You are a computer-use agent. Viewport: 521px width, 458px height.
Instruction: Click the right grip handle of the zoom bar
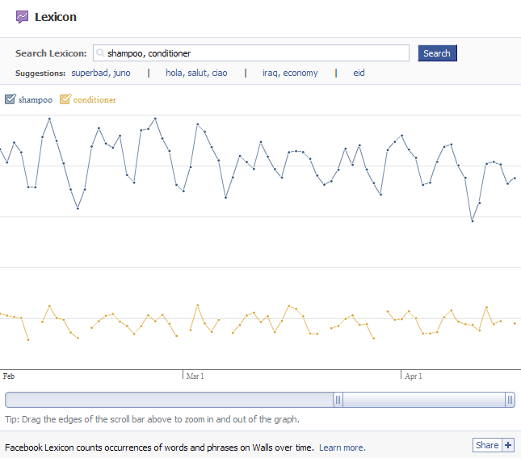click(x=510, y=400)
